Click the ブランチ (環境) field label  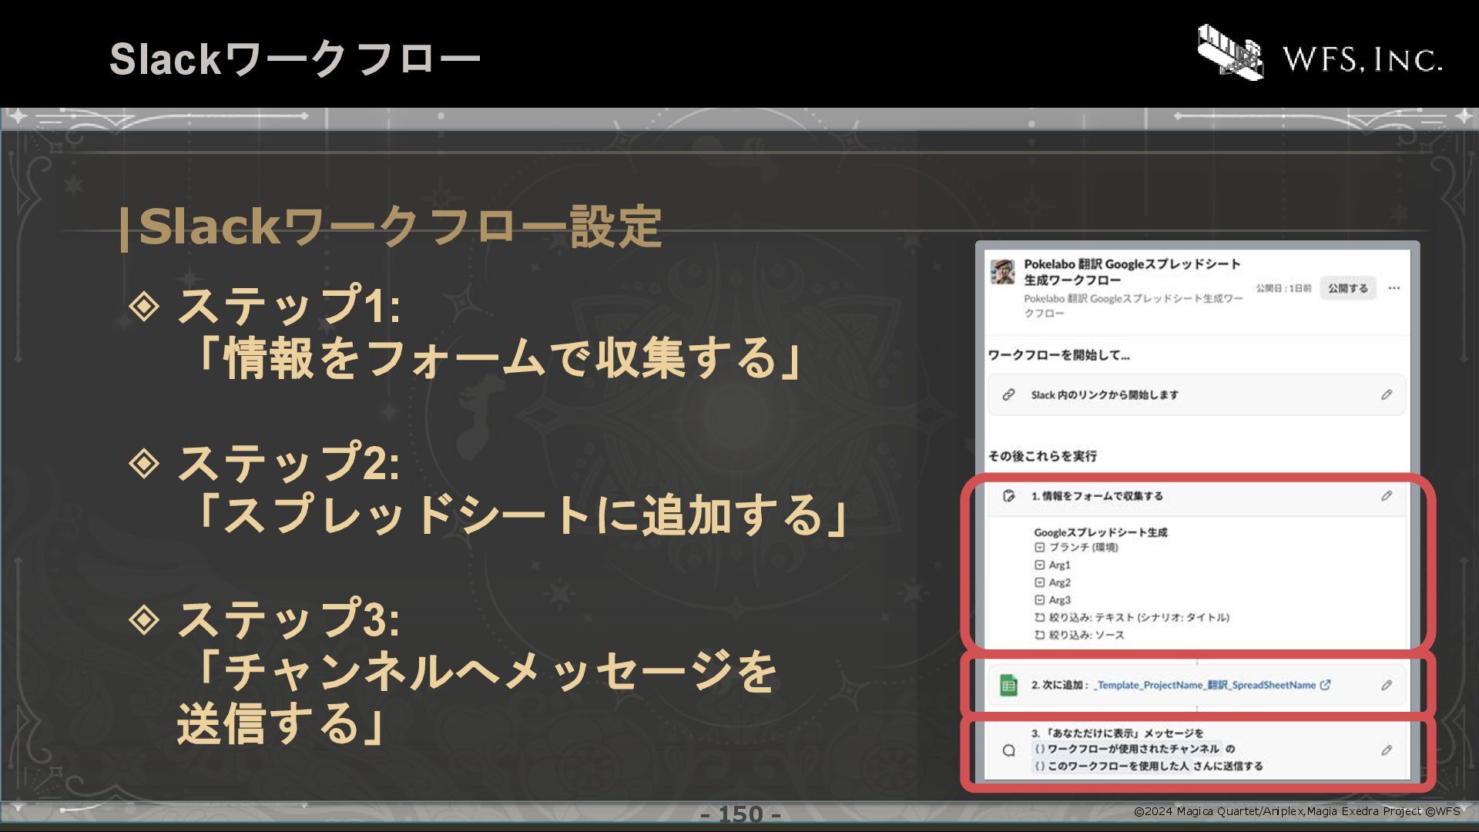(x=1083, y=547)
